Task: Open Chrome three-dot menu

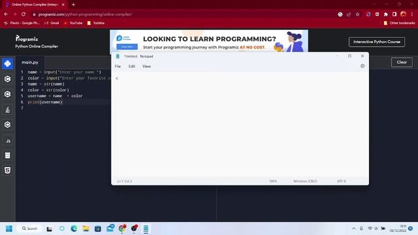Action: pos(412,14)
